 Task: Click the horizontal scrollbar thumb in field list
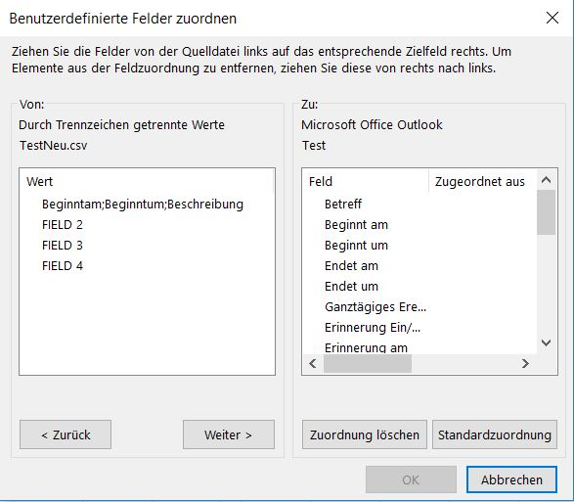(x=368, y=363)
